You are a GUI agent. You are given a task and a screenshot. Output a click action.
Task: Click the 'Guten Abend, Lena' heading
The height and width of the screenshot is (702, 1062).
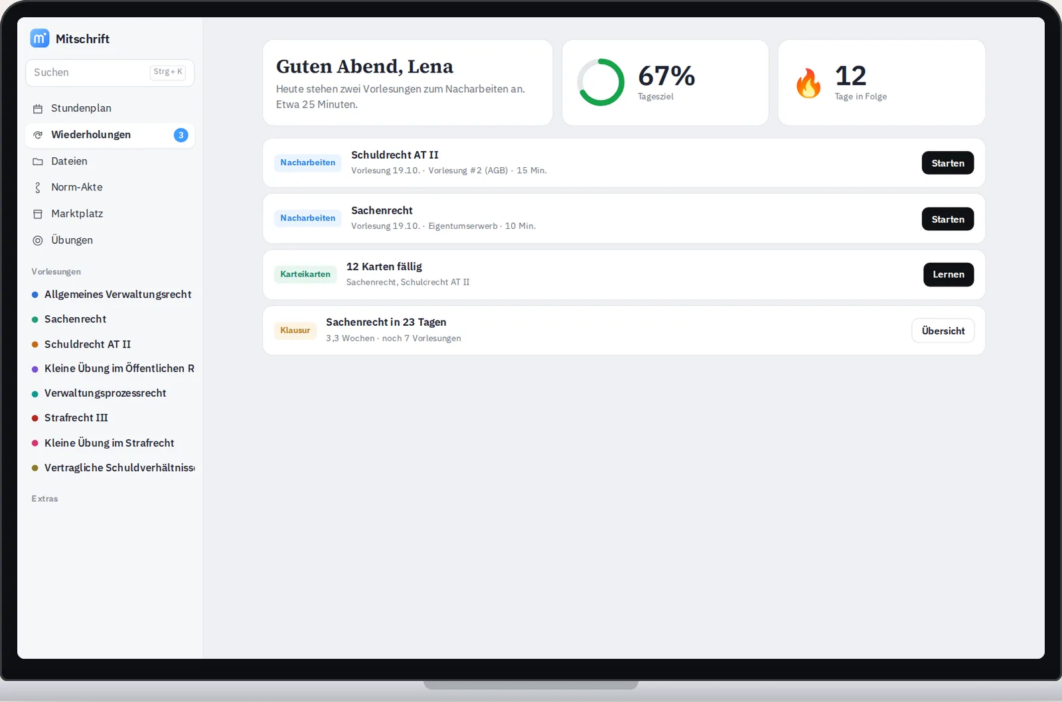pos(364,66)
